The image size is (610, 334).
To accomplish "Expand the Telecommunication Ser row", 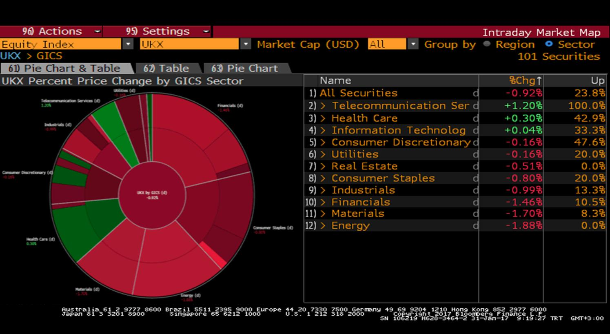I will tap(323, 106).
